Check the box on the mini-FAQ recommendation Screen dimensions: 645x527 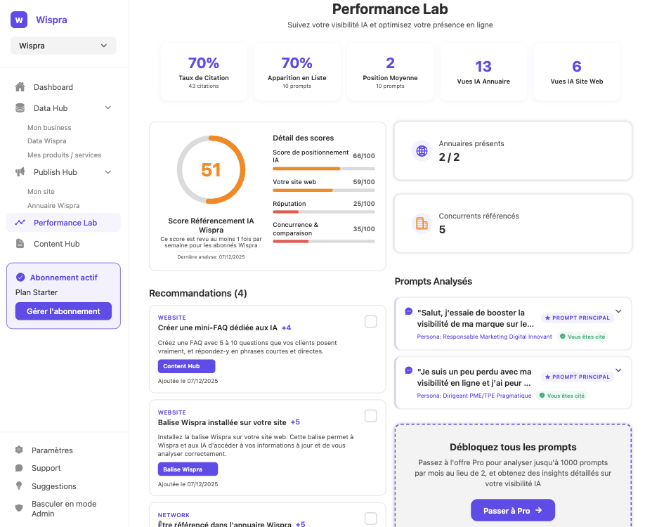[370, 321]
